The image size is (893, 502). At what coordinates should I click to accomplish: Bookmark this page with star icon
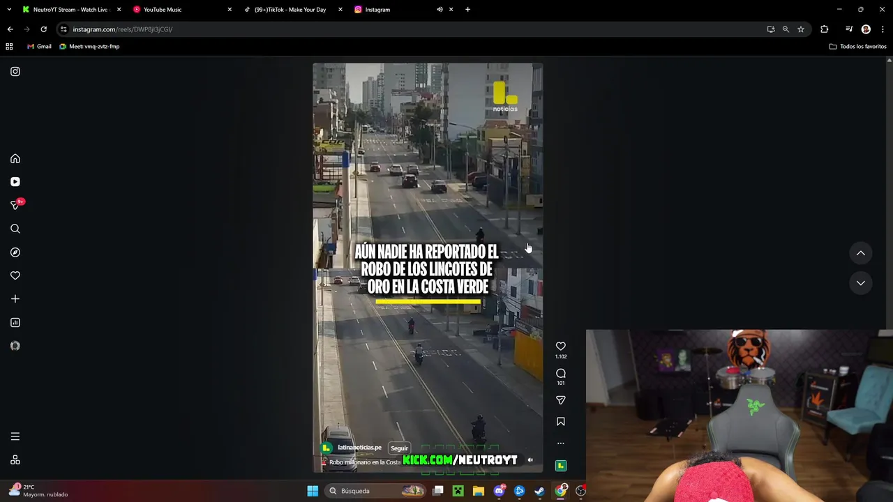click(x=801, y=29)
